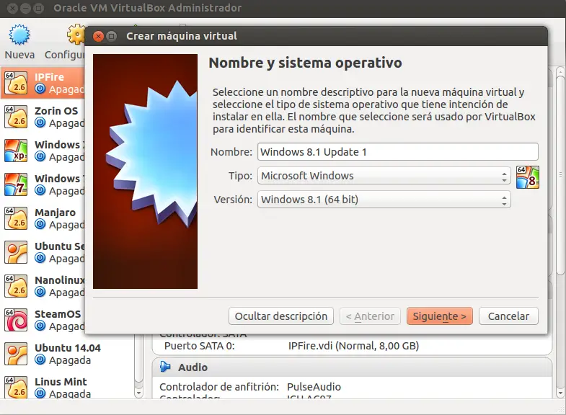Screen dimensions: 566x415
Task: Click the 'PulseAudio' value text
Action: pos(314,387)
